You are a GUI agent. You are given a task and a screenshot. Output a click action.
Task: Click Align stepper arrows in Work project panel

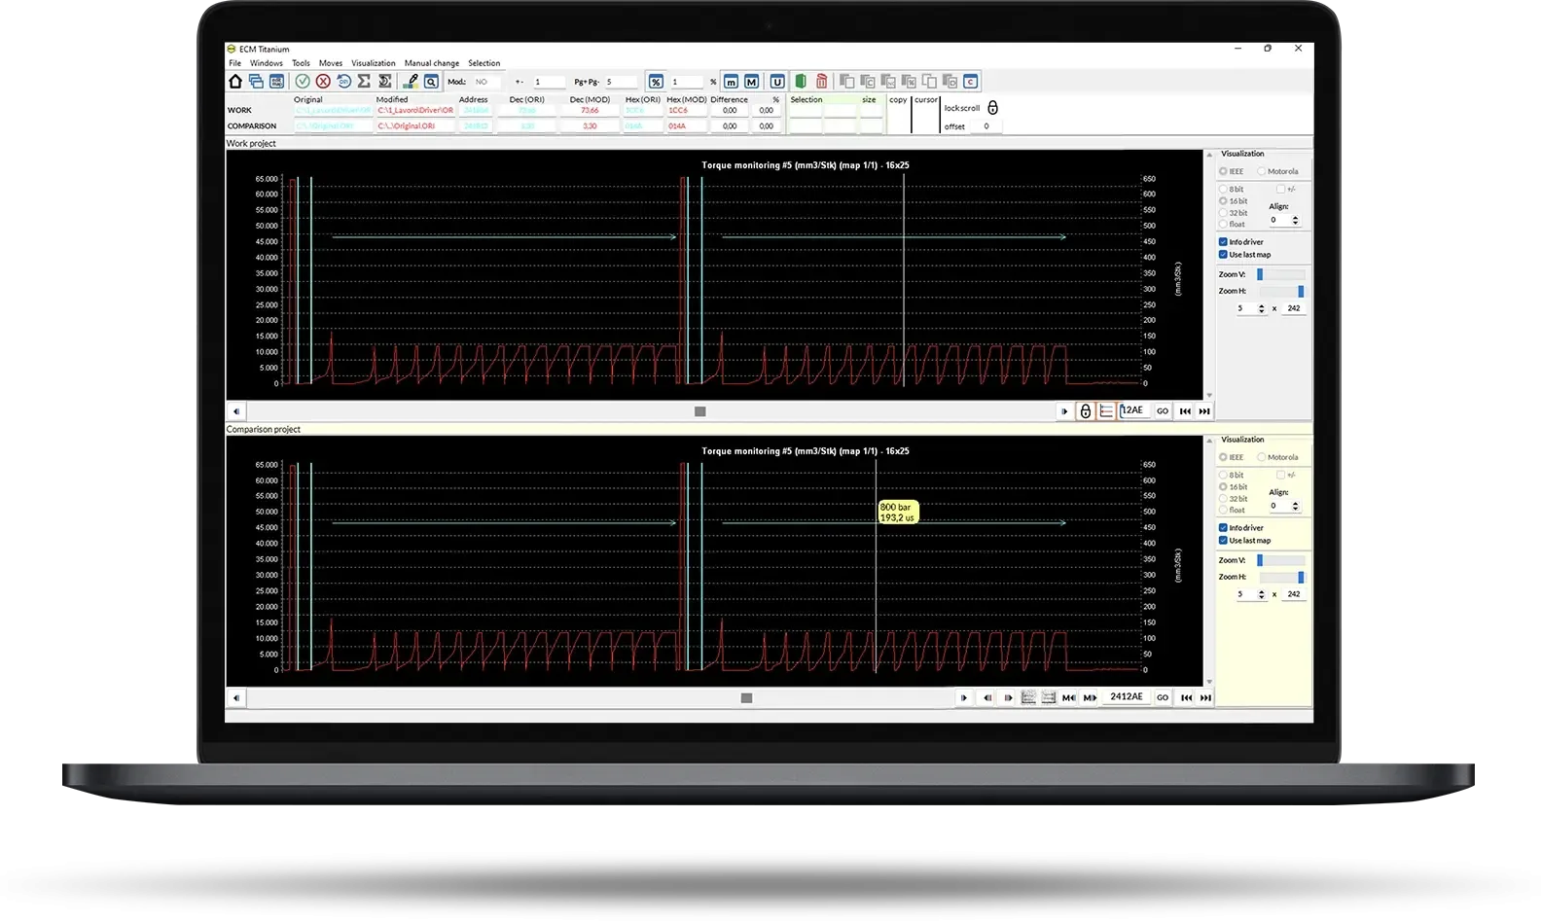[x=1295, y=220]
